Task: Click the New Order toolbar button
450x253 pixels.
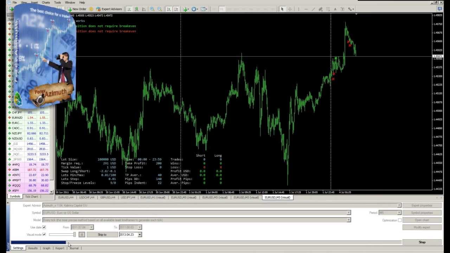Action: tap(77, 9)
